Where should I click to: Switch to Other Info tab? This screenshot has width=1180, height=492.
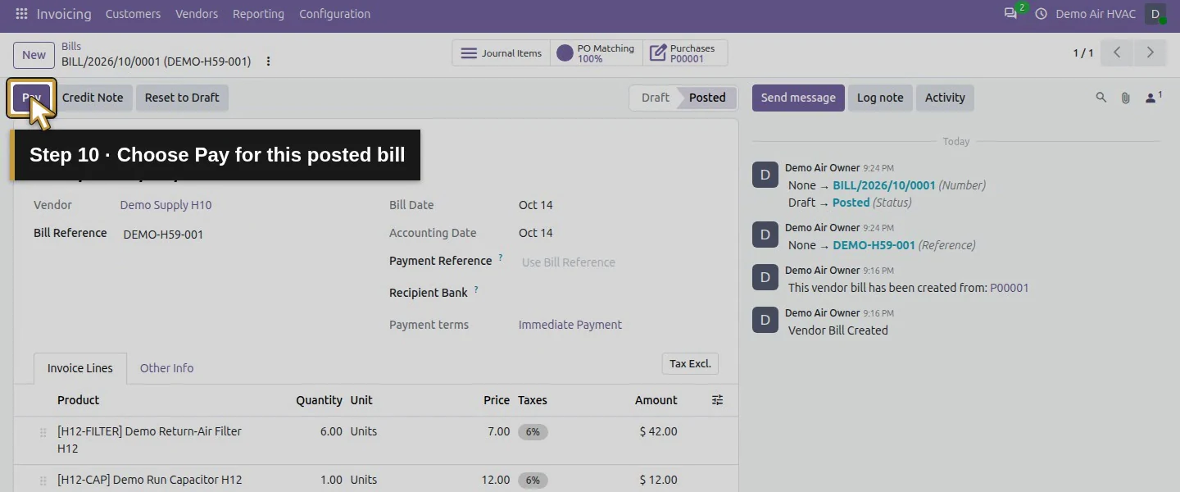[x=166, y=368]
